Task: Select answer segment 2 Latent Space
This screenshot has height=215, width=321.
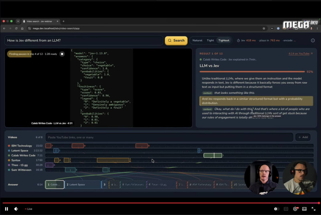Action: coord(83,185)
